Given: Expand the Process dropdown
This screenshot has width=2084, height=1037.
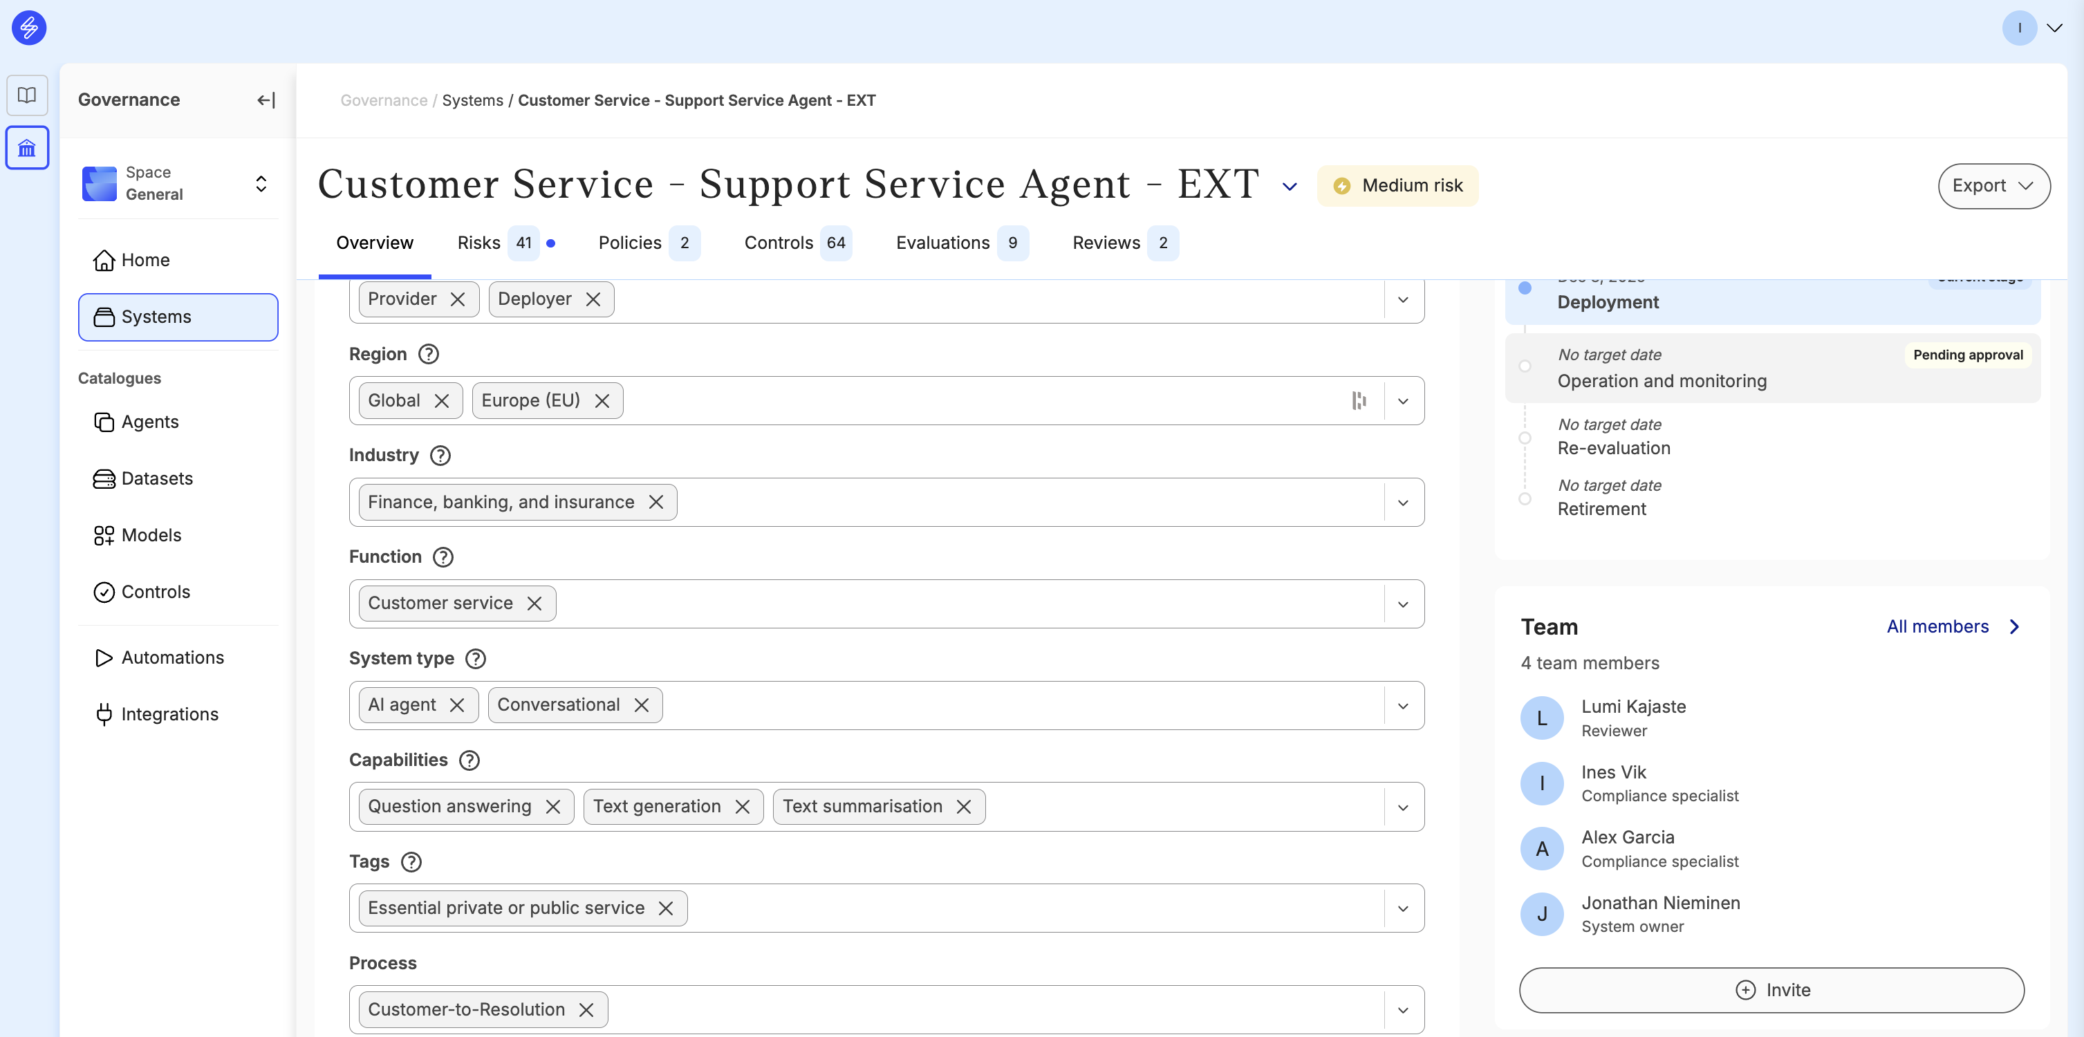Looking at the screenshot, I should click(1404, 1011).
